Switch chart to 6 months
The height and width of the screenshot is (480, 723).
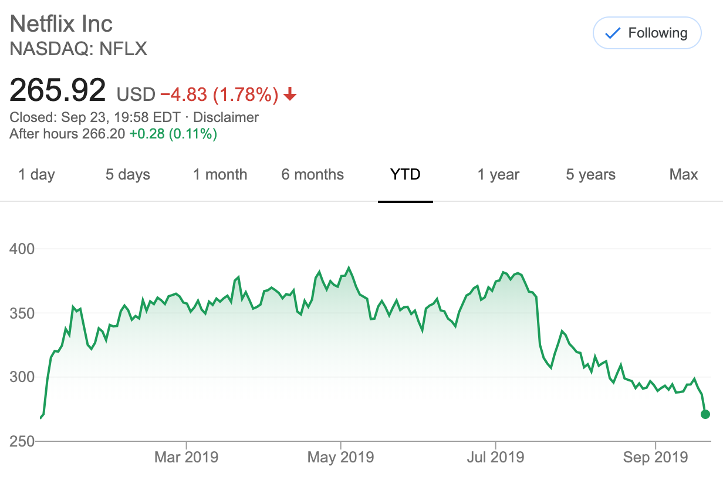click(x=313, y=174)
